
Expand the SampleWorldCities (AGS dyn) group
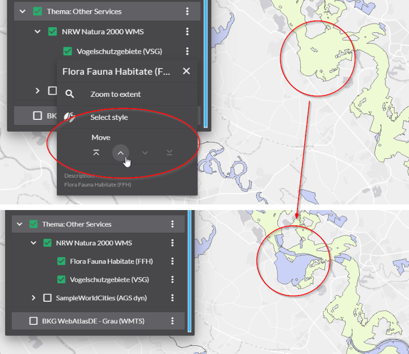(34, 298)
